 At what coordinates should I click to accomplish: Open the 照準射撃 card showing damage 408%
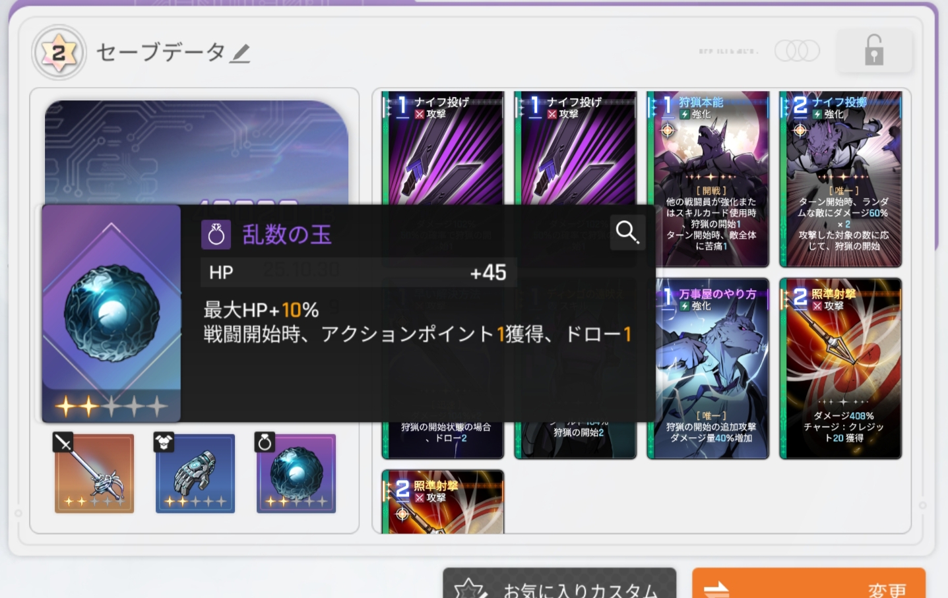[840, 368]
